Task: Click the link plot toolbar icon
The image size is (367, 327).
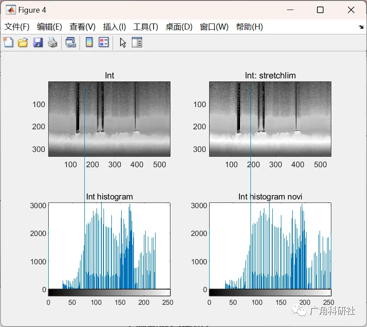Action: (71, 43)
